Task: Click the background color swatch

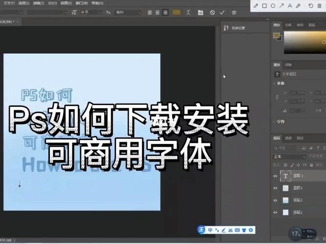Action: coord(280,39)
